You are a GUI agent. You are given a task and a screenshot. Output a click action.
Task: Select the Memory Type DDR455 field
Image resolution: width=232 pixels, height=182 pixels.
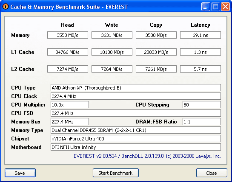click(x=136, y=130)
